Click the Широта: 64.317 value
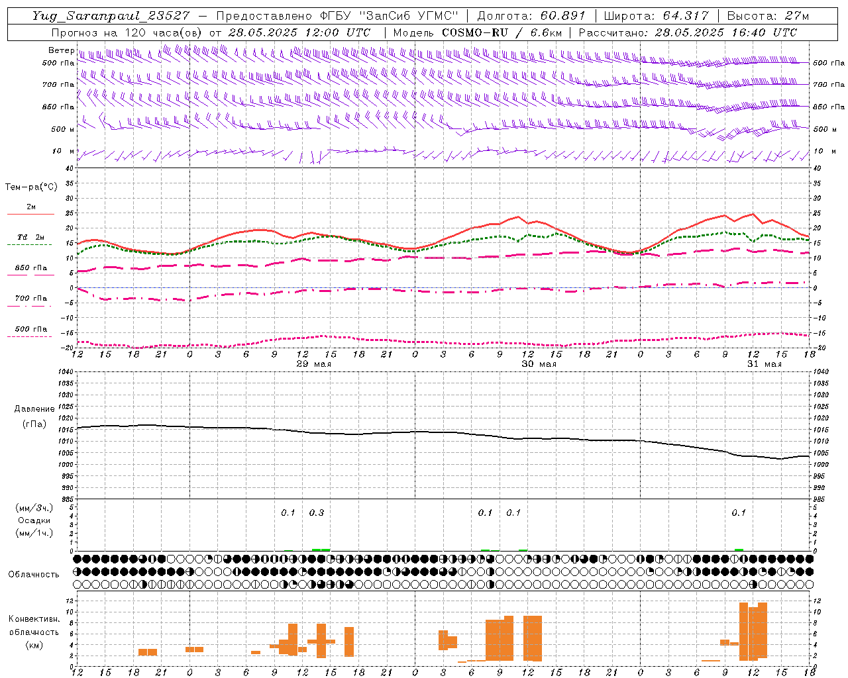The height and width of the screenshot is (678, 848). 656,16
